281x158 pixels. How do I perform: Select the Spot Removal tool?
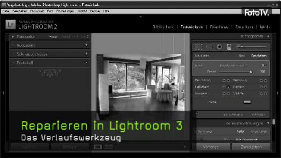click(209, 47)
